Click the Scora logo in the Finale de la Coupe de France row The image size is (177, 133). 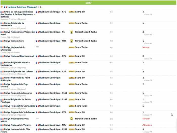[x=72, y=12]
